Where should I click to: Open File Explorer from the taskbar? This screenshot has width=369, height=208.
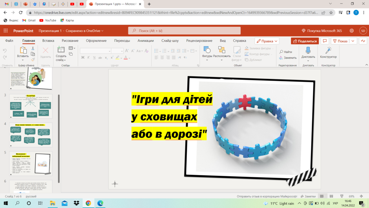point(52,203)
